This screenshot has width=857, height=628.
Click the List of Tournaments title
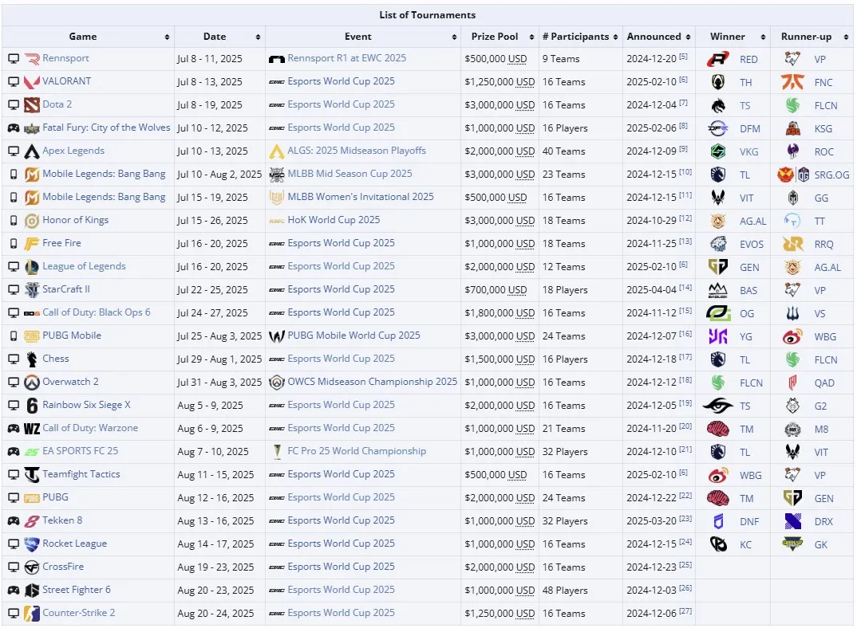(428, 15)
